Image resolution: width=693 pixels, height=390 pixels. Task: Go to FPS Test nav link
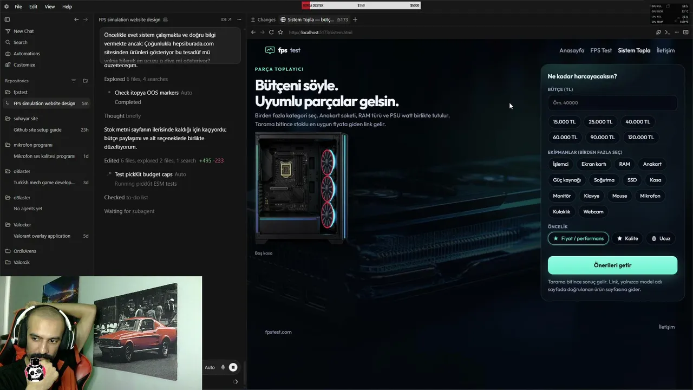(601, 50)
